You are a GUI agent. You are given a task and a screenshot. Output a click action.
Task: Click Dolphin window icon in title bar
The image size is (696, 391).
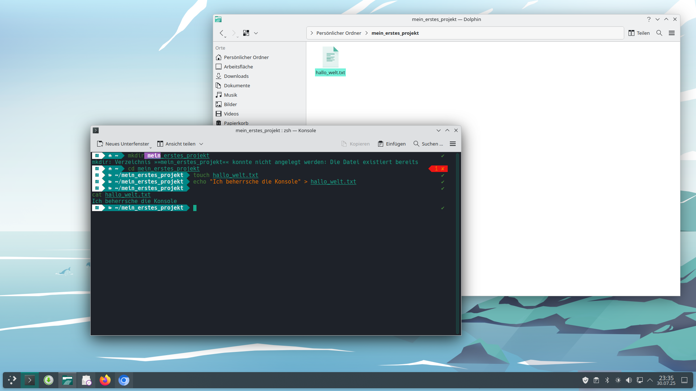point(218,19)
